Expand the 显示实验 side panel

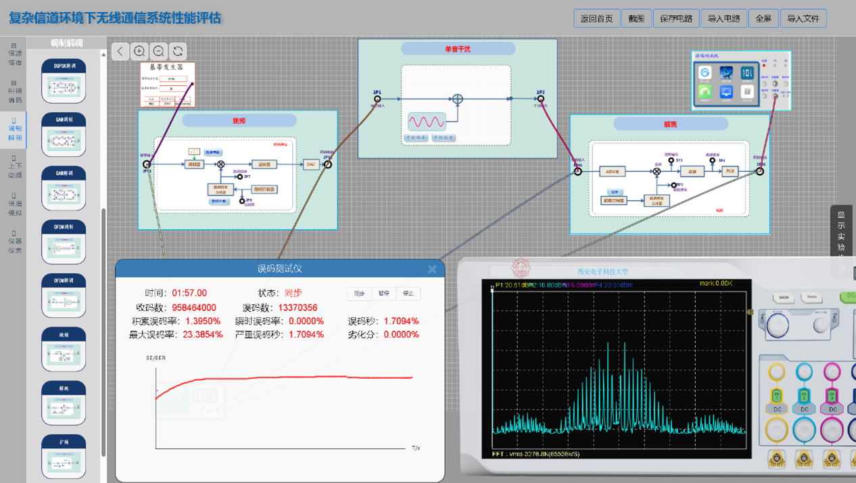pos(841,237)
